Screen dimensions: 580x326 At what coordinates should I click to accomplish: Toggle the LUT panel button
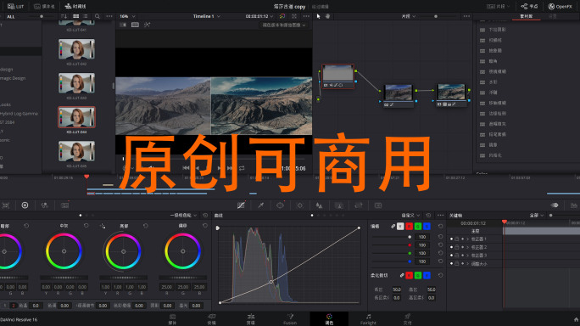click(15, 6)
